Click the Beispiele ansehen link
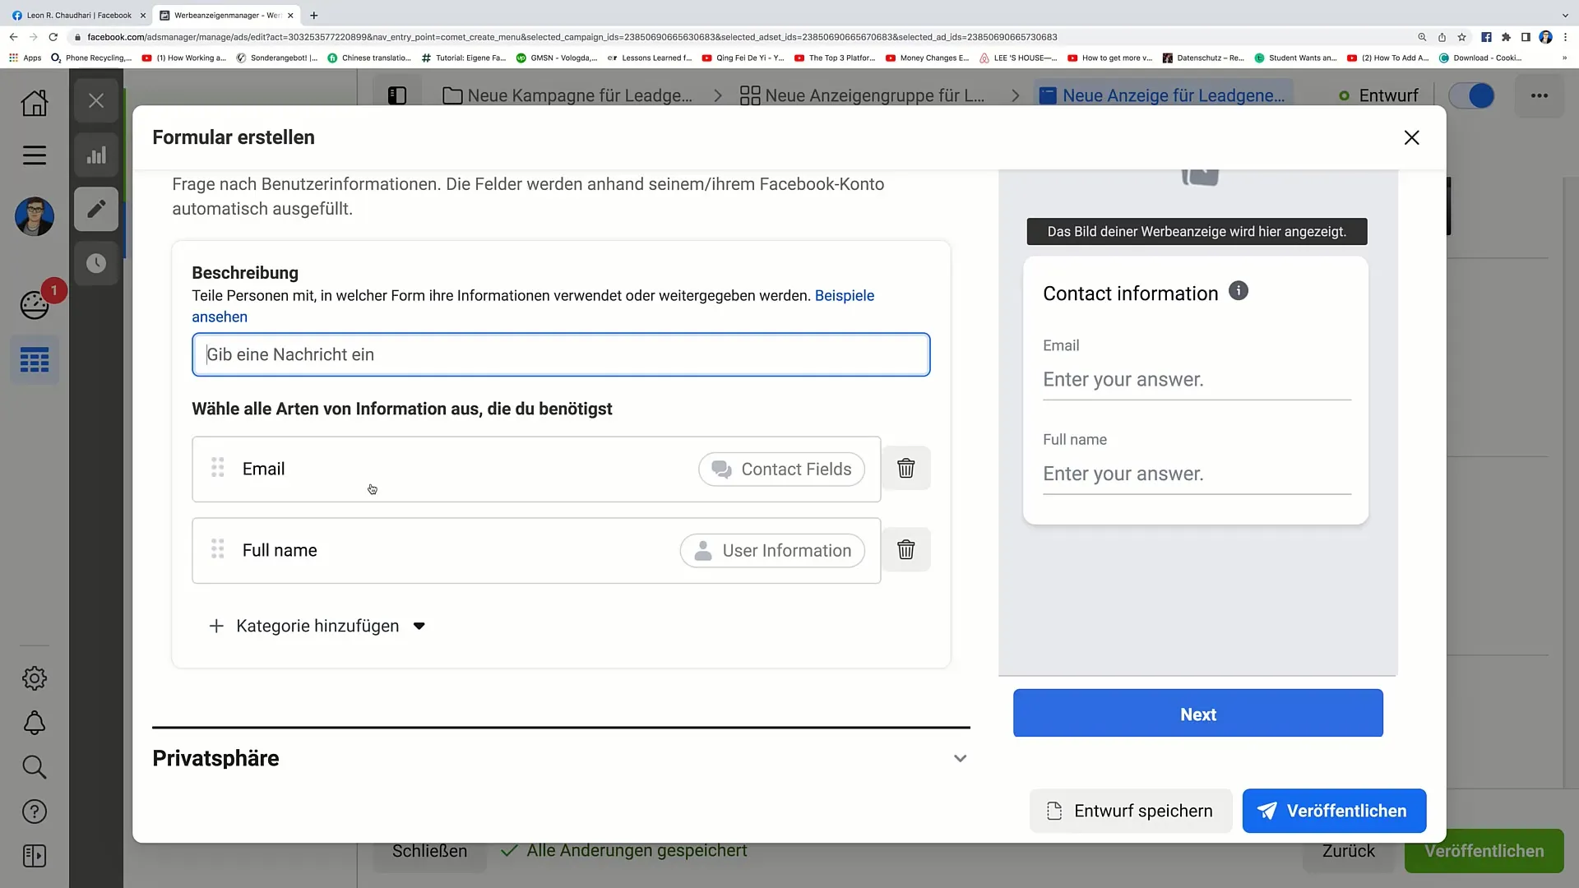The image size is (1579, 888). [x=530, y=306]
